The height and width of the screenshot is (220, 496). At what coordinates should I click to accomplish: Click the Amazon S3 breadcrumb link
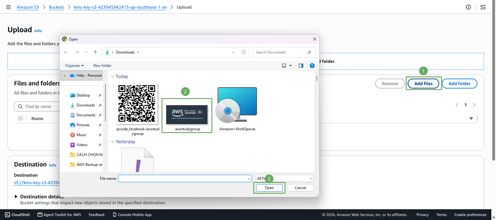click(x=28, y=7)
